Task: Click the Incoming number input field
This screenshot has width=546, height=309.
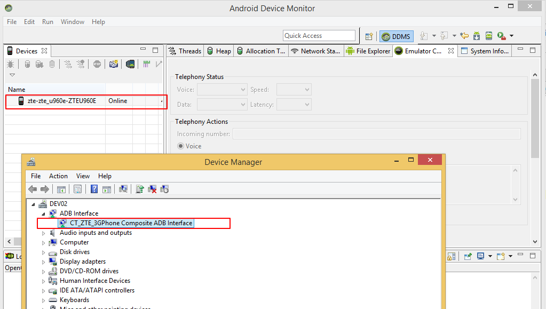Action: 377,134
